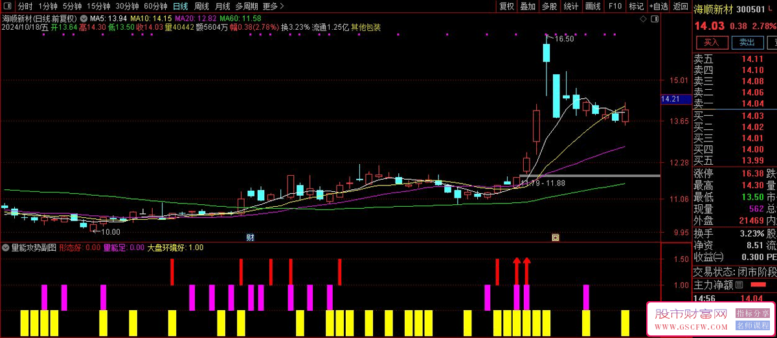This screenshot has height=338, width=777.
Task: Click the 涨停 16.38 value
Action: pyautogui.click(x=751, y=173)
